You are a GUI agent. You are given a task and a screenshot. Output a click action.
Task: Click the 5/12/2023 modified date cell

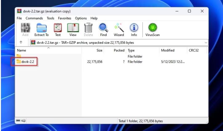173,62
